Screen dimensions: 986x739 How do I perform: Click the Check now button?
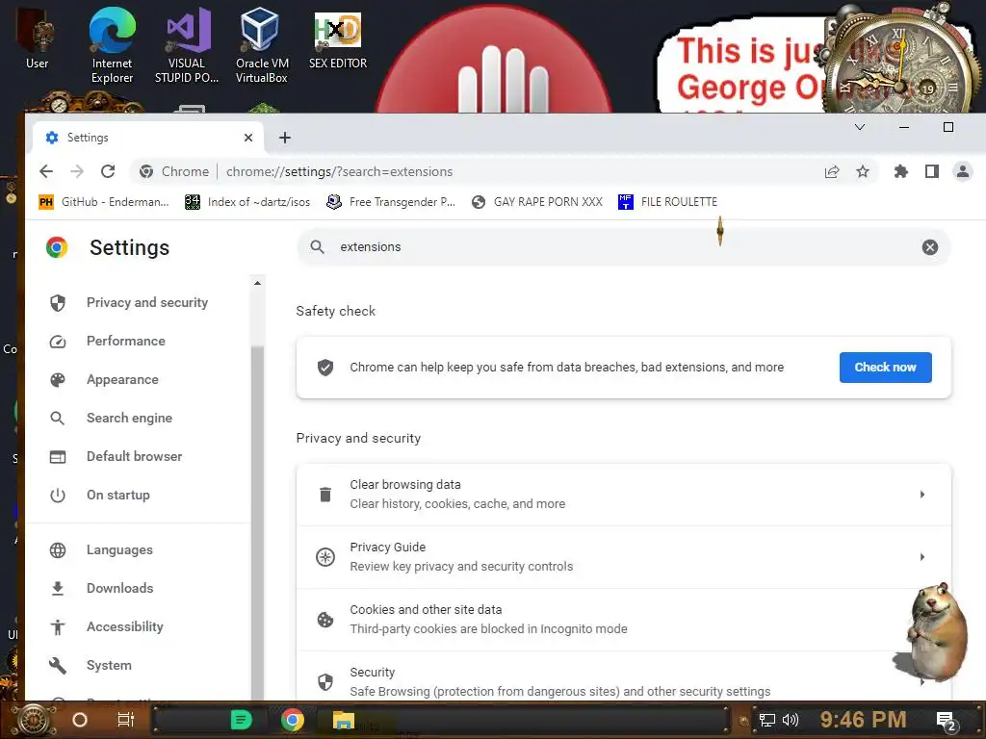pos(886,367)
